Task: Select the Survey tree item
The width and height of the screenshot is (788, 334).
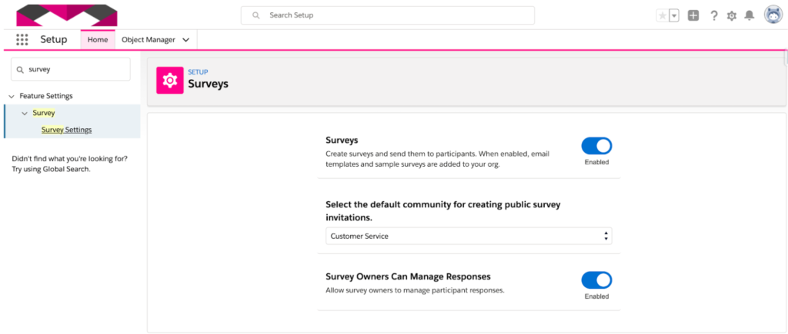Action: [x=44, y=113]
